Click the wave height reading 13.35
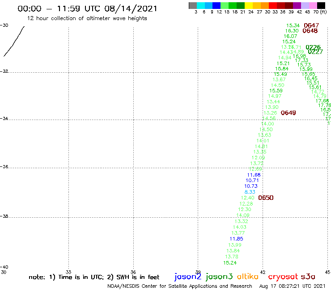Viewport: 331px width, 290px height. pos(260,152)
